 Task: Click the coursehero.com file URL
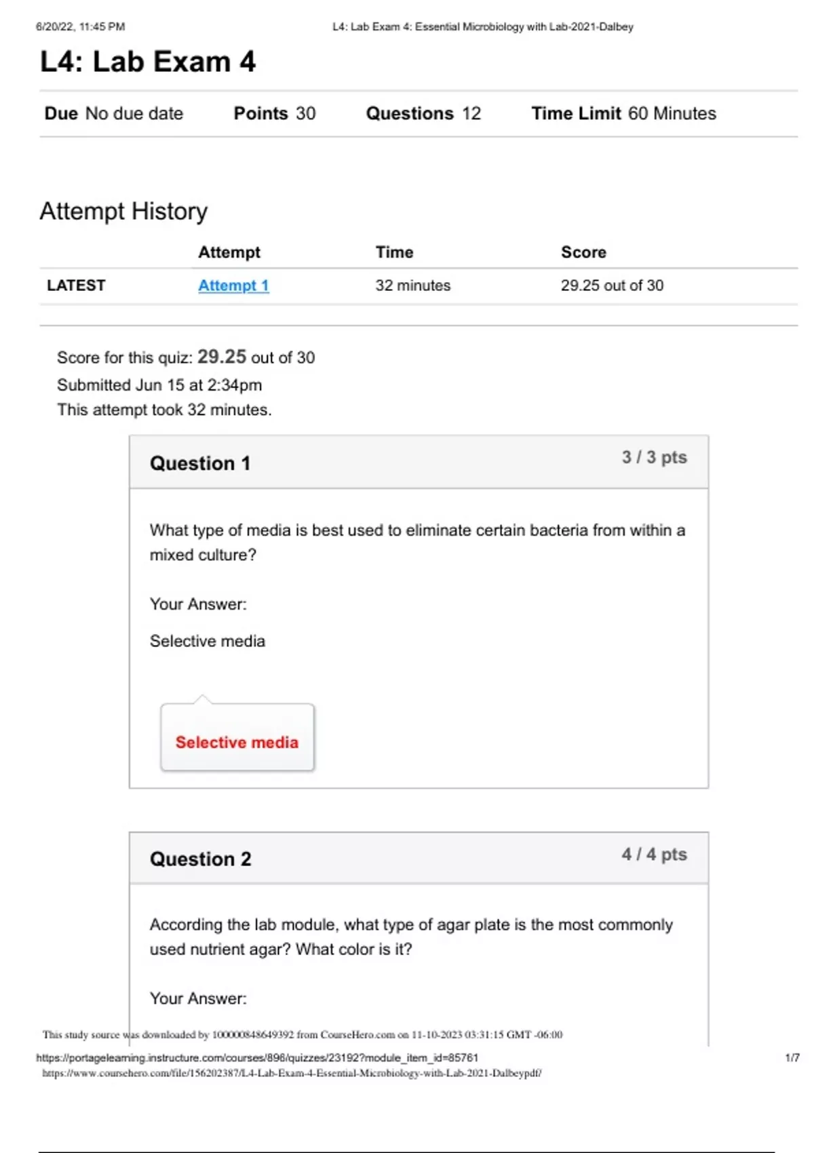tap(292, 1073)
